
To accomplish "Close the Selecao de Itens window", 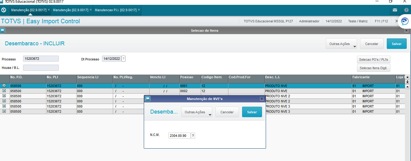I will click(x=406, y=31).
